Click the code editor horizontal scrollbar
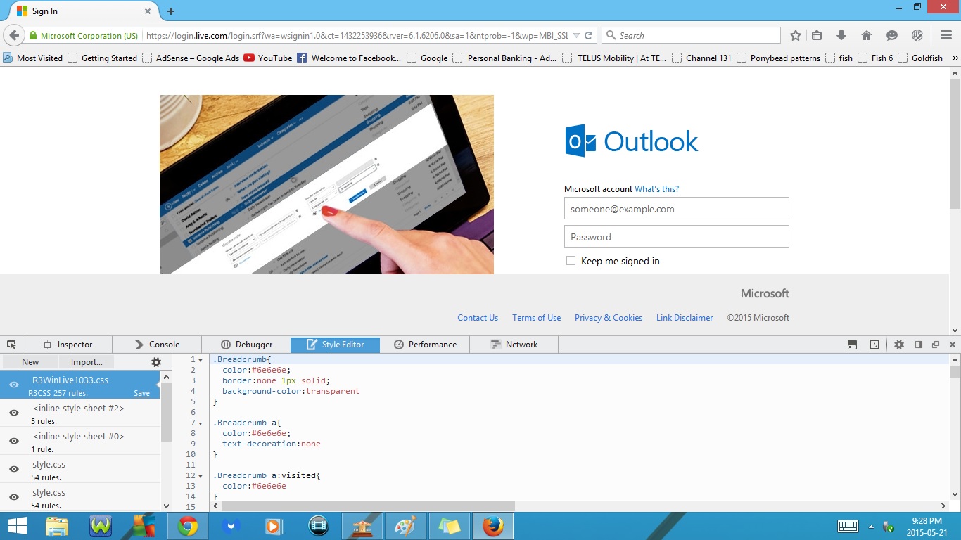This screenshot has height=540, width=961. (368, 506)
